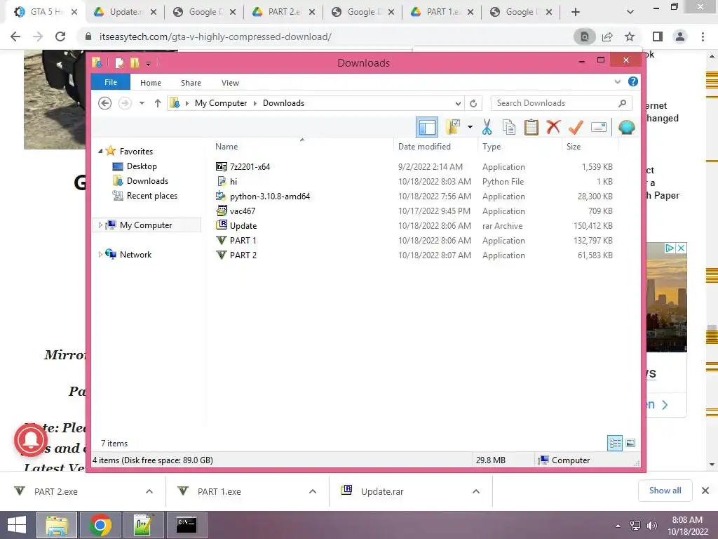Open Explorer recent locations dropdown arrow
This screenshot has width=718, height=539.
(142, 103)
